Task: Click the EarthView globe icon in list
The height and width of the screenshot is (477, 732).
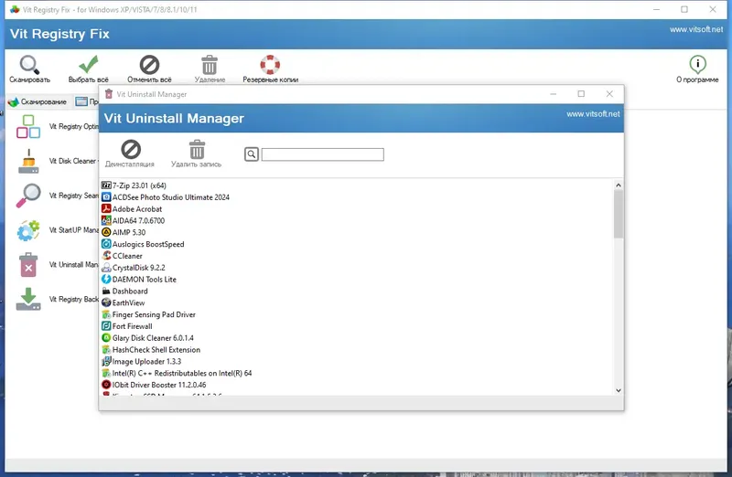Action: [106, 302]
